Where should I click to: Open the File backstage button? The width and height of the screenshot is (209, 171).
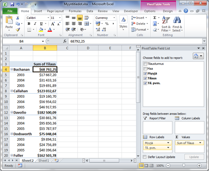pyautogui.click(x=10, y=11)
